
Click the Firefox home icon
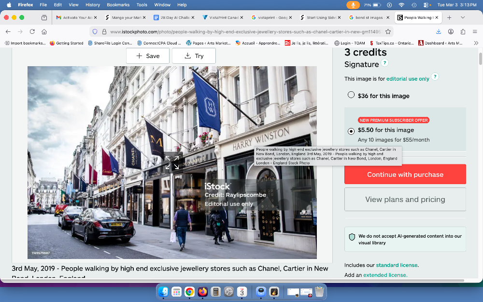[44, 31]
